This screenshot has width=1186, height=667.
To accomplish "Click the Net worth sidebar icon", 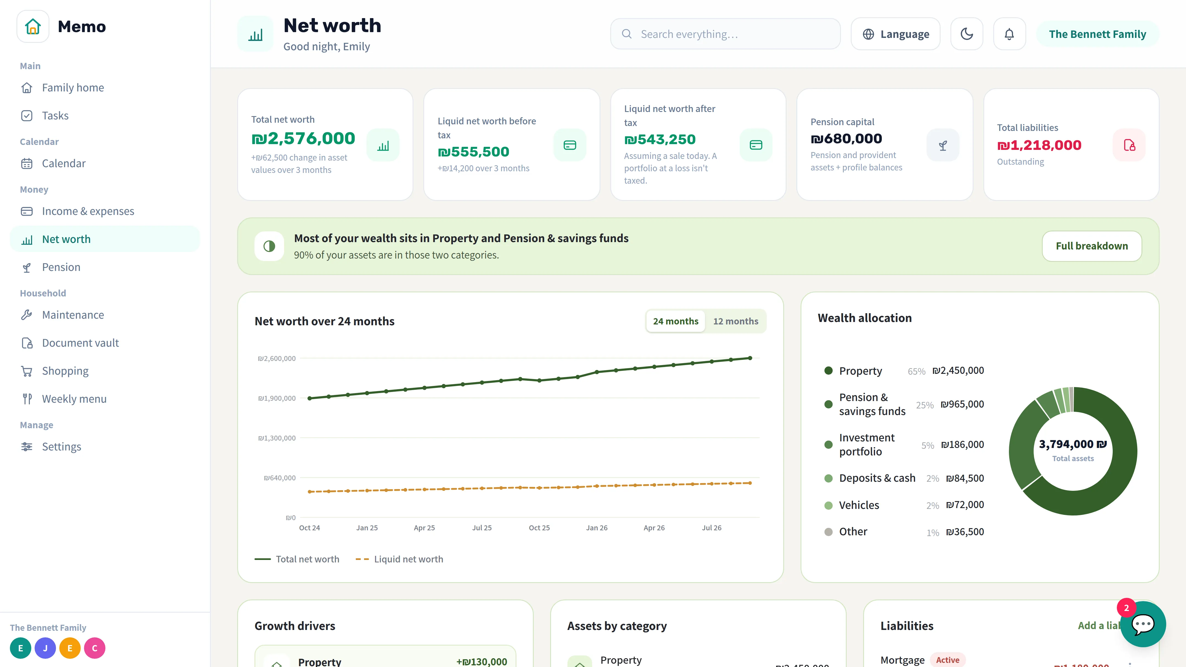I will 27,239.
